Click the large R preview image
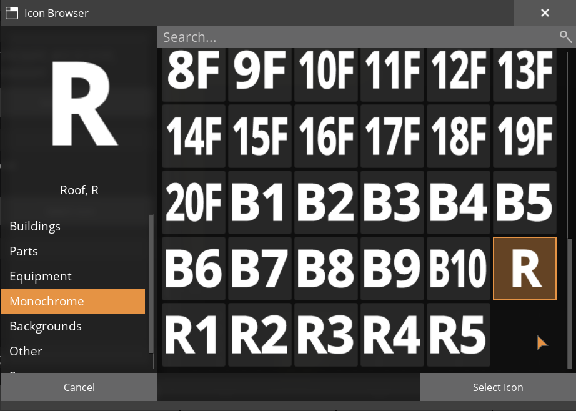576x411 pixels. point(84,104)
